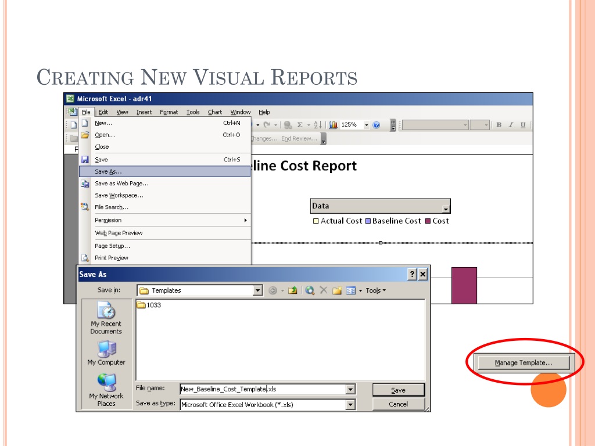Viewport: 595px width, 446px height.
Task: Click the Insert Hyperlink globe icon
Action: (x=288, y=125)
